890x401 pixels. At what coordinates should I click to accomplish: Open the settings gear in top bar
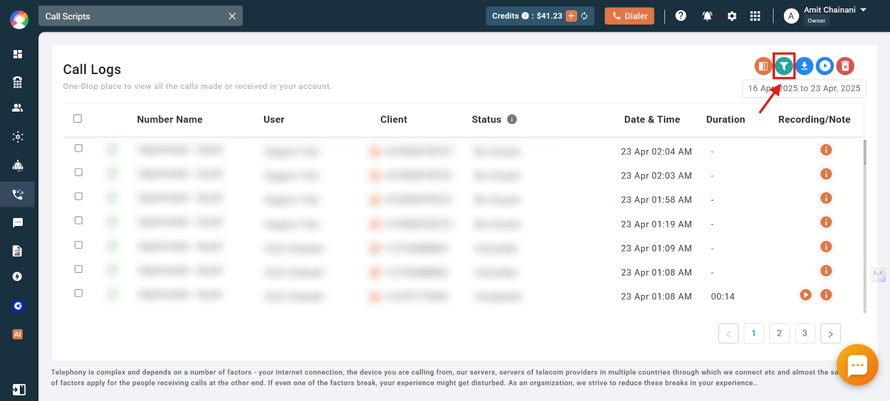click(732, 16)
